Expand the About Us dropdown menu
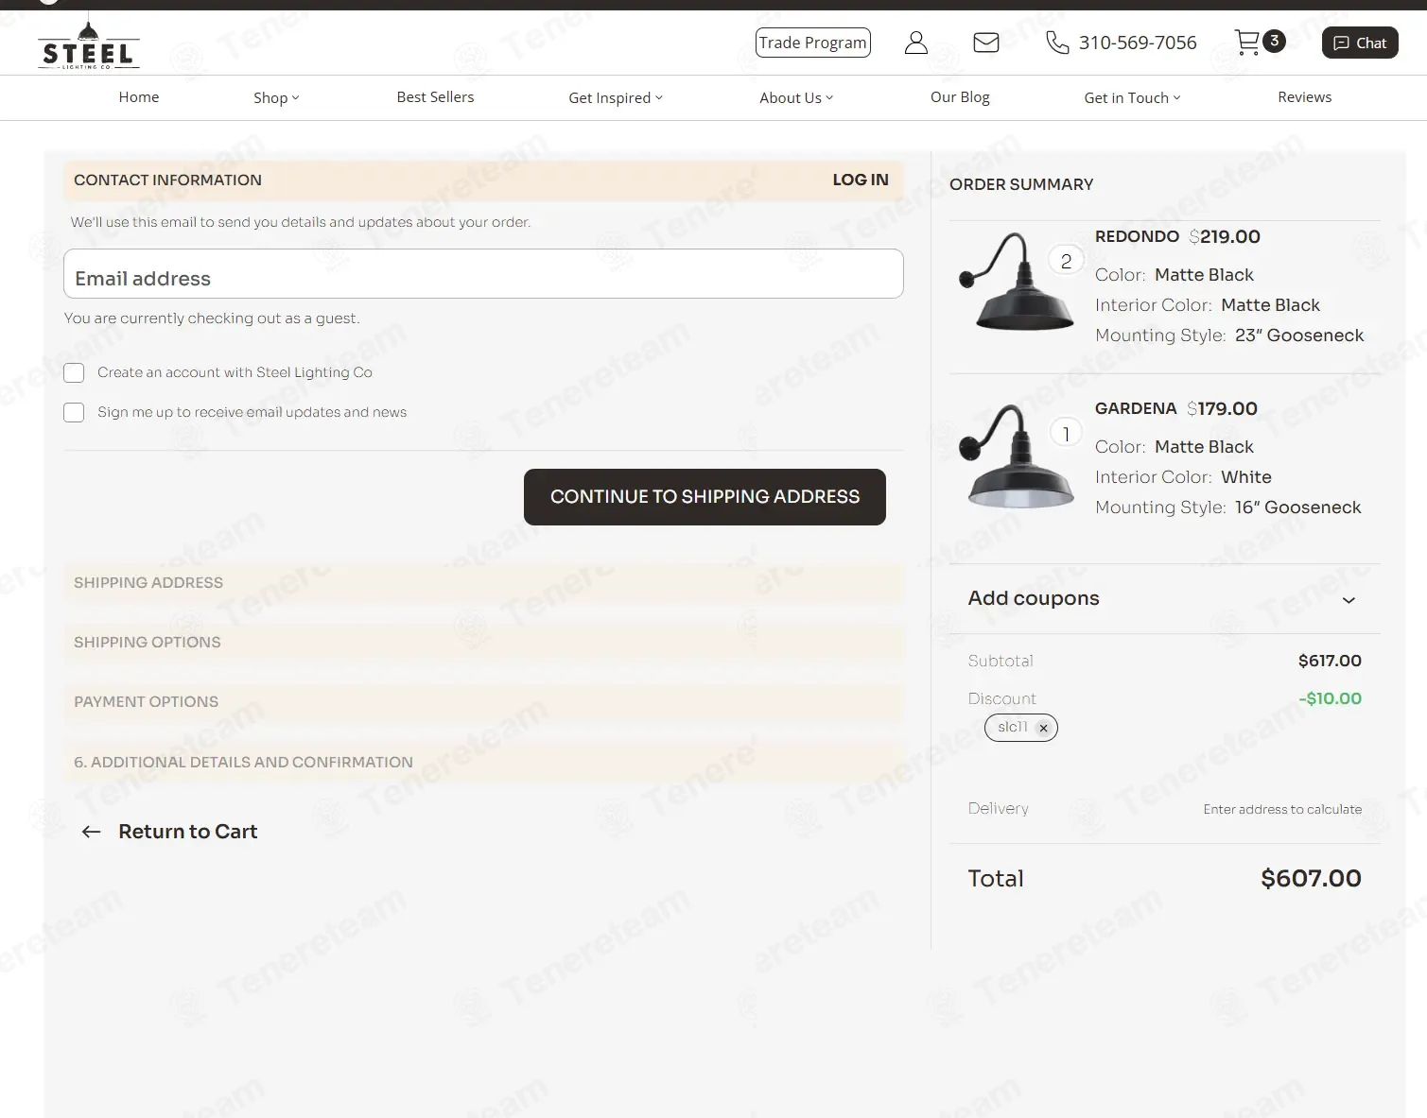Viewport: 1427px width, 1118px height. (x=796, y=97)
